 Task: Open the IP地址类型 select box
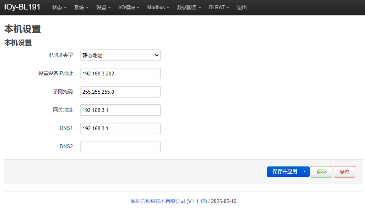[x=121, y=55]
